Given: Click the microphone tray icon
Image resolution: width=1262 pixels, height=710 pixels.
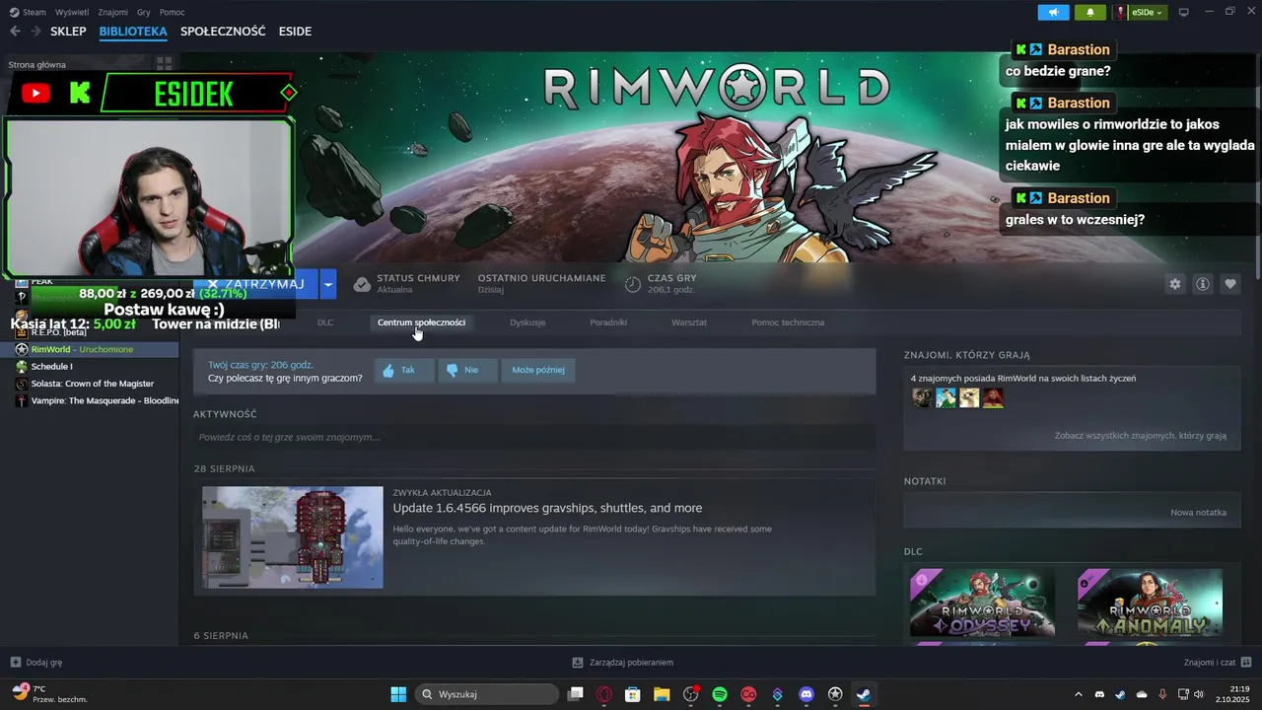Looking at the screenshot, I should (x=1162, y=694).
